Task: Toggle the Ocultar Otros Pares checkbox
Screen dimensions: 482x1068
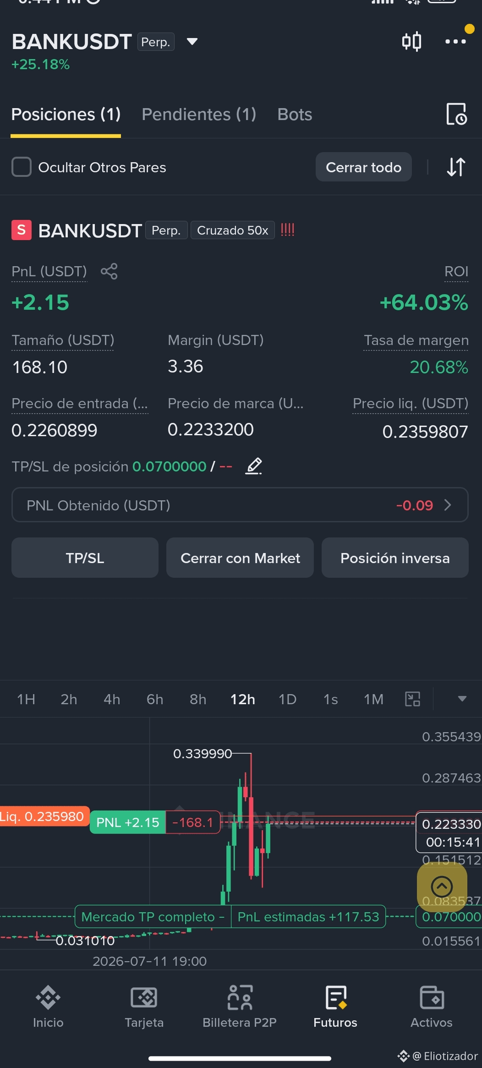Action: [x=22, y=167]
